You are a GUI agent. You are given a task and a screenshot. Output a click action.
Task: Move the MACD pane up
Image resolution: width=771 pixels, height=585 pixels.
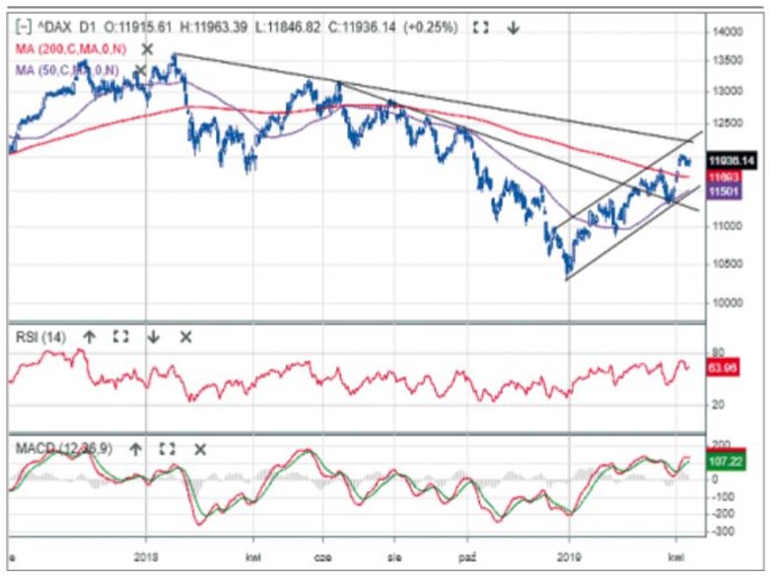(134, 449)
